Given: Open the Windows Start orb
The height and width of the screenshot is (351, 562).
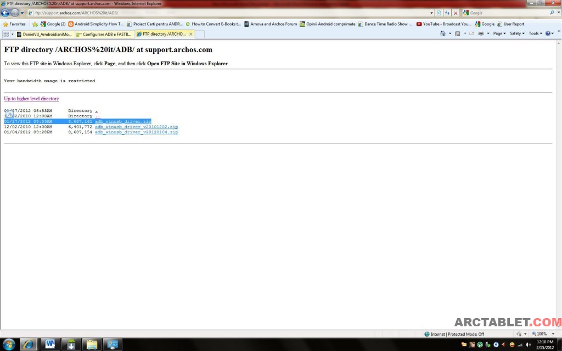Looking at the screenshot, I should point(9,344).
